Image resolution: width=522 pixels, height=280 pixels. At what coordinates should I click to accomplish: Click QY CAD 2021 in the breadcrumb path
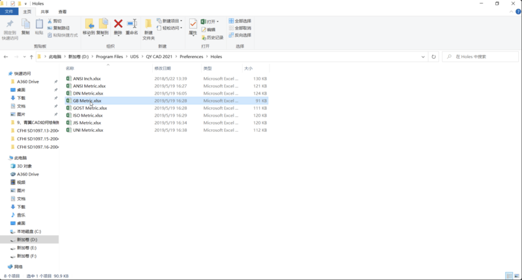point(161,57)
